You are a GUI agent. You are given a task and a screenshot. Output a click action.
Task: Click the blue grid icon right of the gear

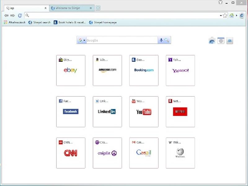(230, 41)
